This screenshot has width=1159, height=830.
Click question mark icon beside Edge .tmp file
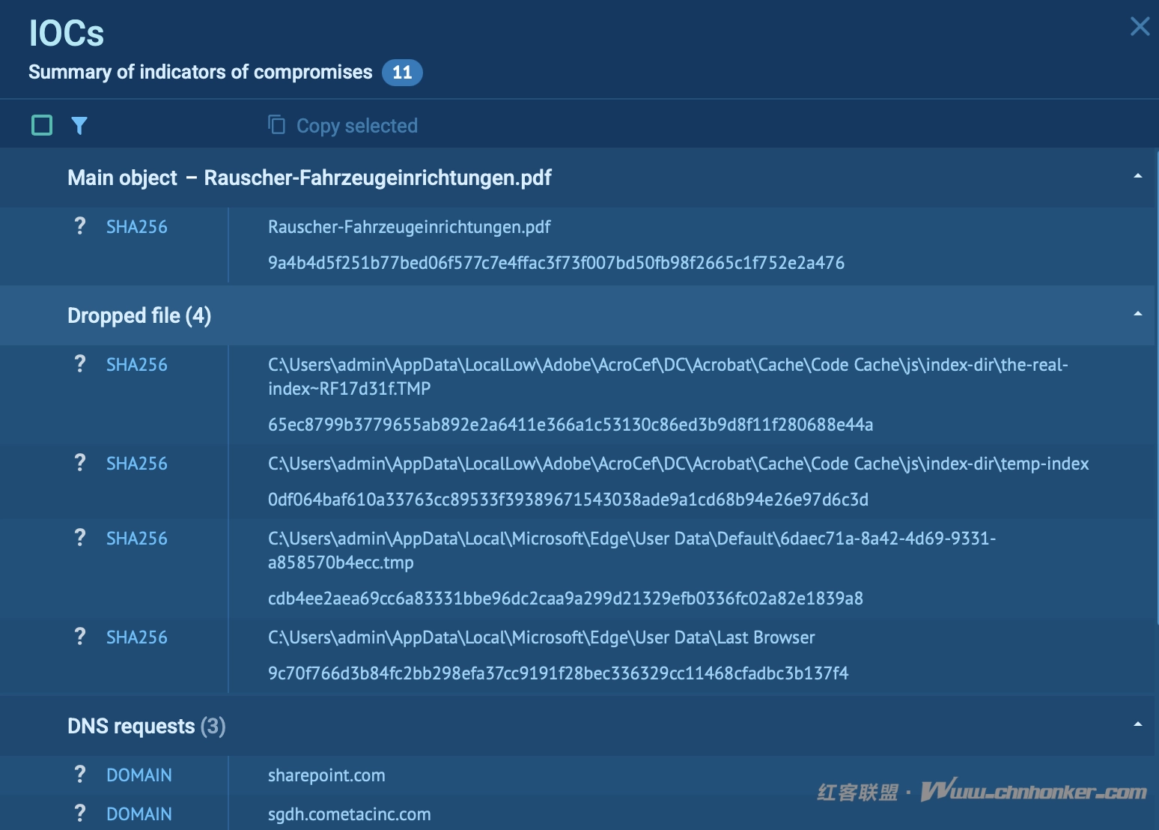tap(80, 538)
